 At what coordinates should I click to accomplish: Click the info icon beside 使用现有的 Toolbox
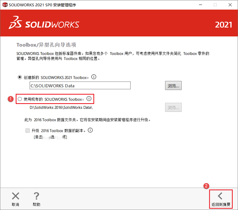click(89, 99)
